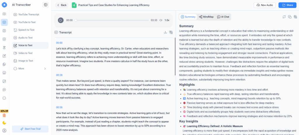This screenshot has width=299, height=135.
Task: Open YouTube to Text in the sidebar
Action: 30,22
